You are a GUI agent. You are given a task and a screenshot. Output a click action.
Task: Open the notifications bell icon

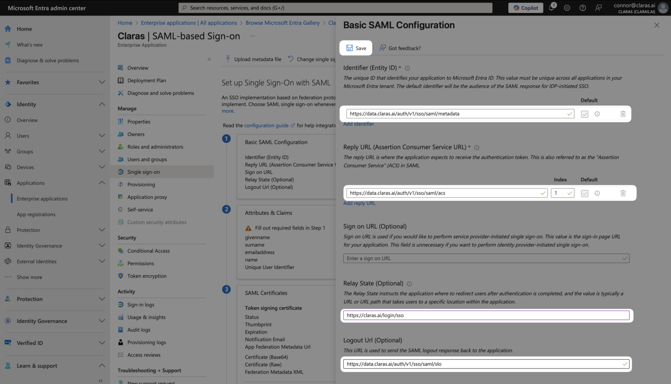[551, 8]
